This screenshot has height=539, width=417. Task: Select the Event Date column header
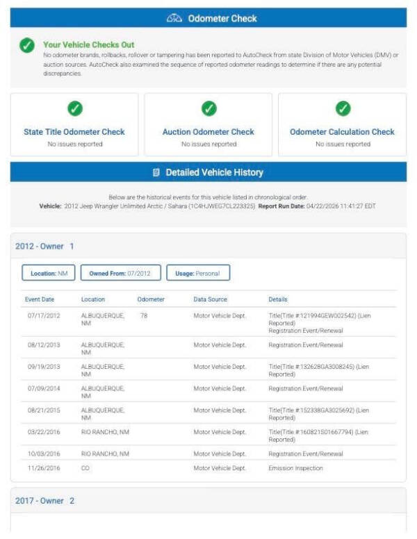(x=40, y=299)
